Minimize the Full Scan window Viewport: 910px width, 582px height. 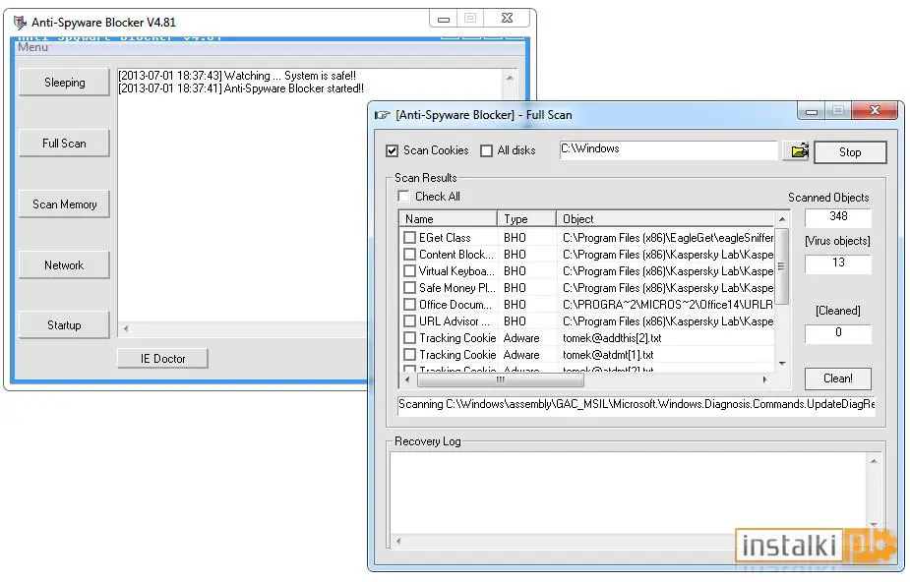pyautogui.click(x=812, y=111)
